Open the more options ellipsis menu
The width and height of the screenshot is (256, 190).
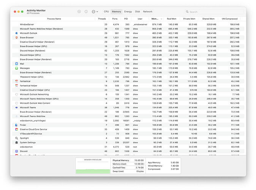click(x=95, y=12)
